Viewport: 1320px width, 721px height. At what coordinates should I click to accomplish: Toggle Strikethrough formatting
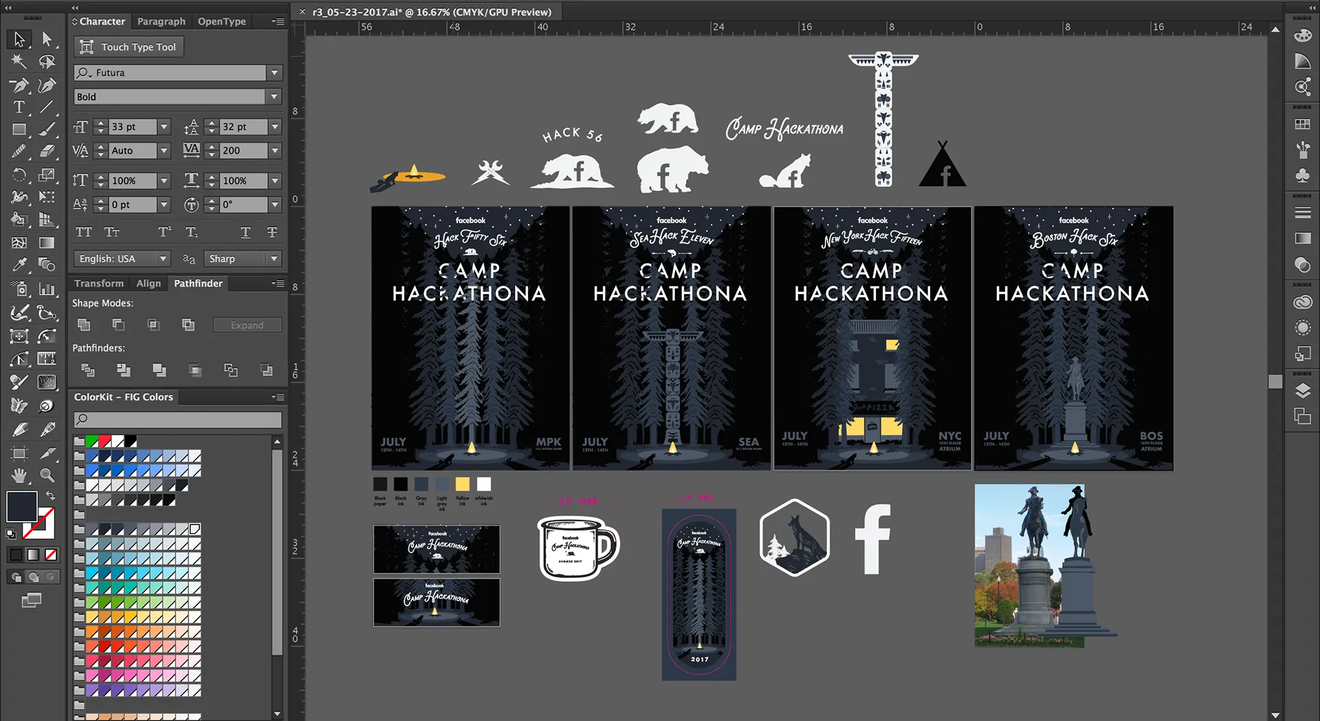(x=272, y=232)
